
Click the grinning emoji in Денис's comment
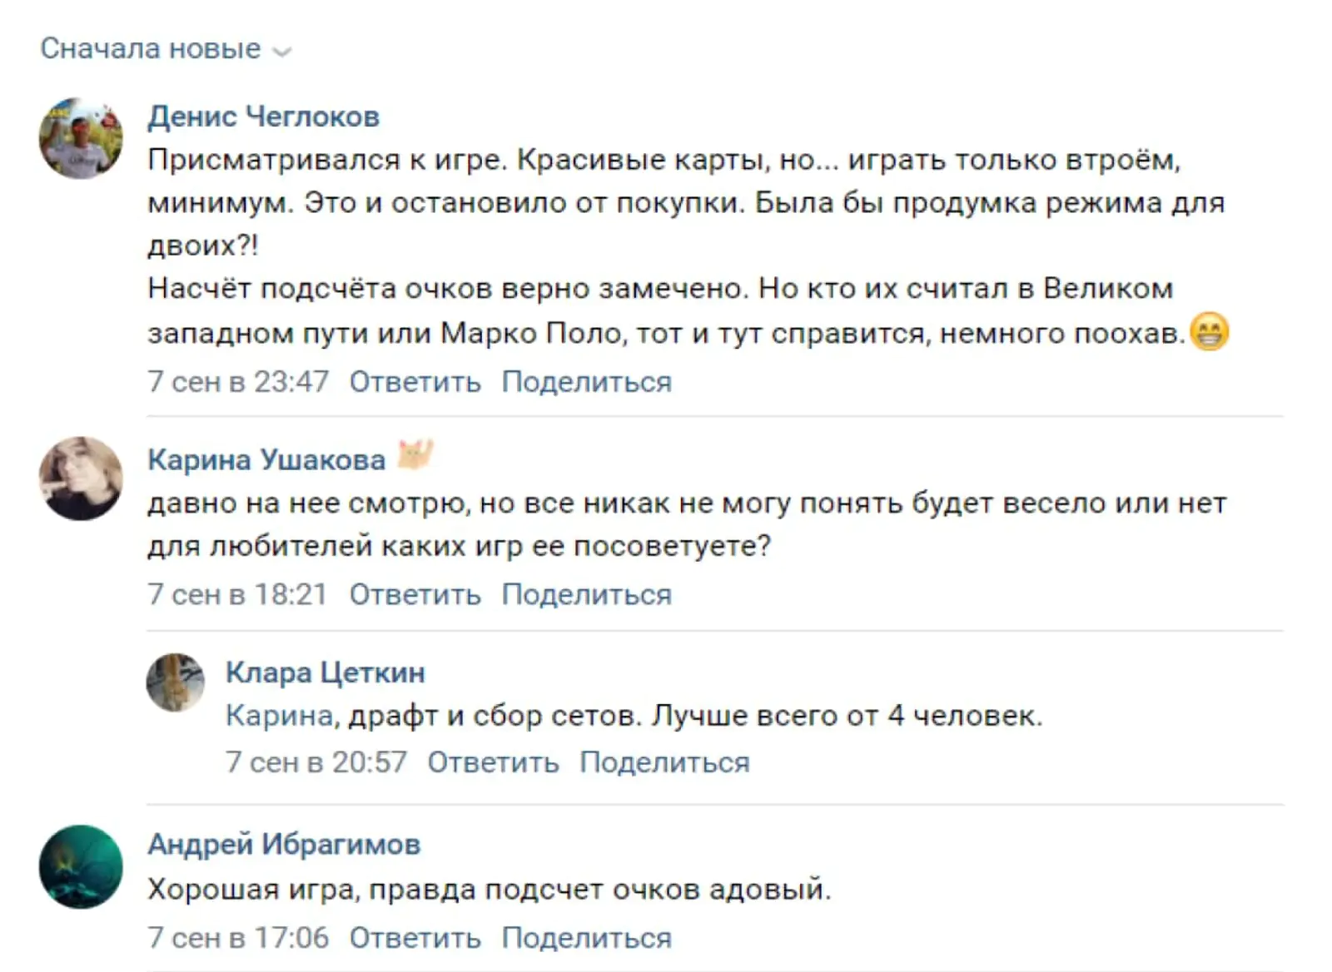pos(1210,331)
